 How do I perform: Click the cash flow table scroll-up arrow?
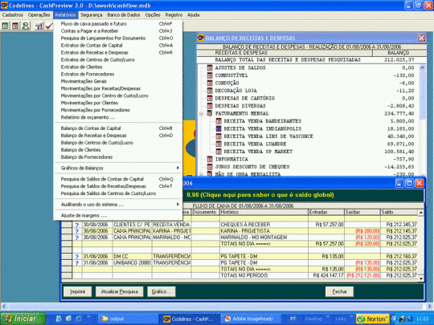(420, 212)
